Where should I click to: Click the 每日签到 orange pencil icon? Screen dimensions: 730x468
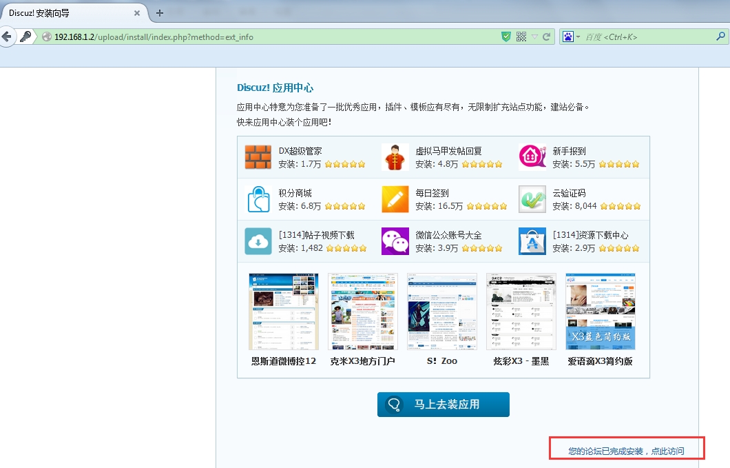tap(395, 199)
